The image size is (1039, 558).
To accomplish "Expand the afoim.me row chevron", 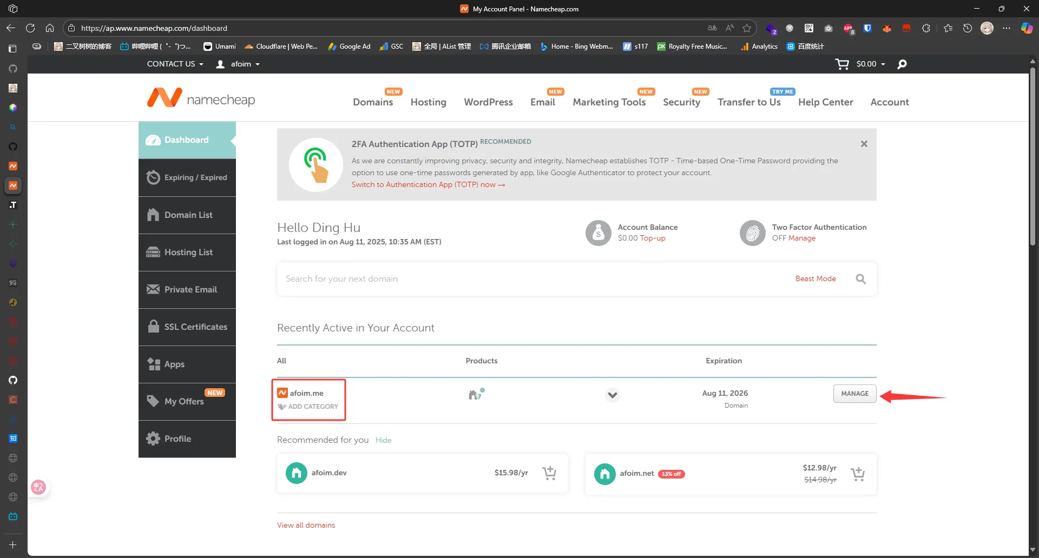I will (x=612, y=395).
